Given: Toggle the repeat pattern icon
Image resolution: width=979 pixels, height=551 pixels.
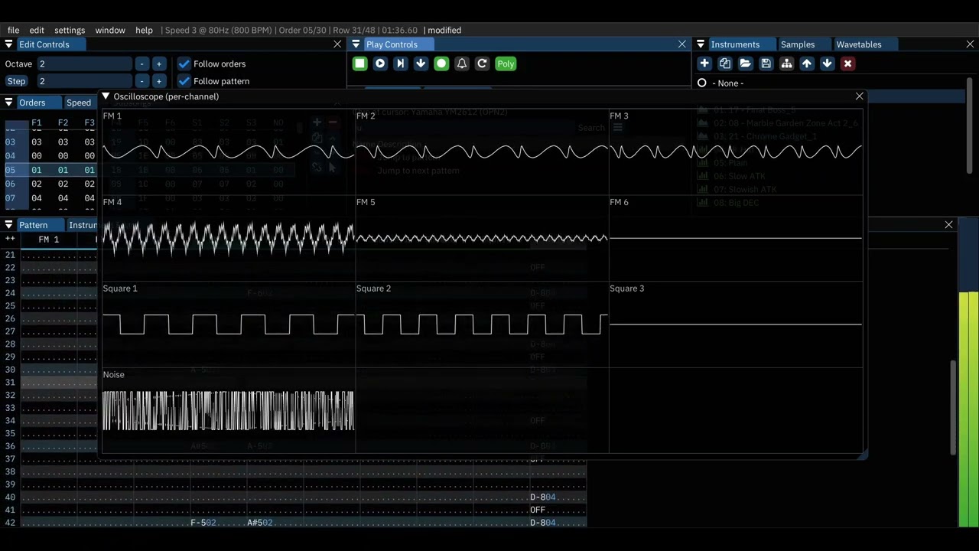Looking at the screenshot, I should coord(482,64).
